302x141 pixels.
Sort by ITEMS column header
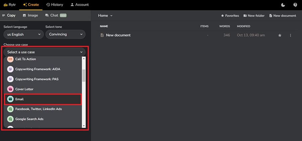204,26
